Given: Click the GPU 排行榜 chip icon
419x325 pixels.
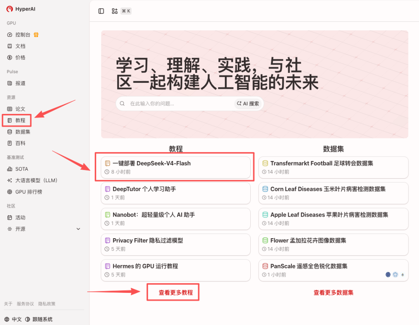Looking at the screenshot, I should [x=10, y=192].
